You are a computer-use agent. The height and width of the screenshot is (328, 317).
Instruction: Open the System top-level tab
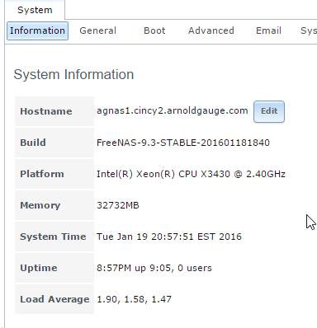pyautogui.click(x=35, y=10)
